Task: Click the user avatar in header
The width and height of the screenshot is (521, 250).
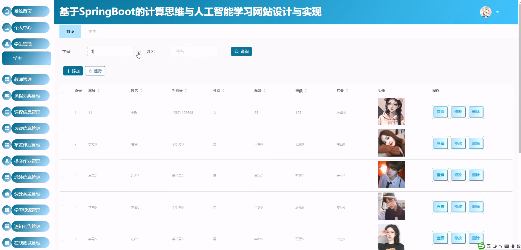Action: (486, 12)
